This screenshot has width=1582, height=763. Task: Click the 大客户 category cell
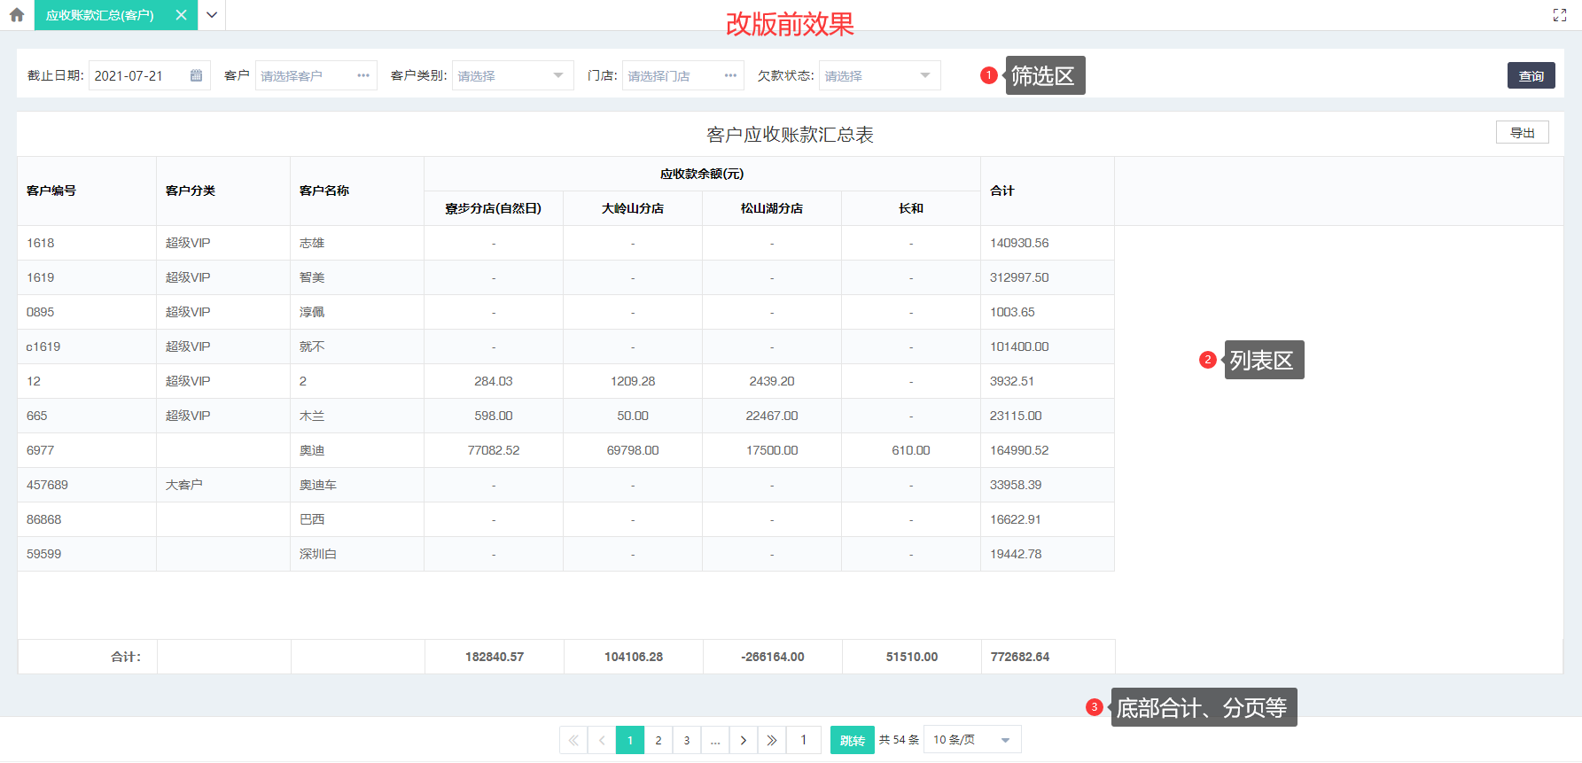(x=223, y=485)
